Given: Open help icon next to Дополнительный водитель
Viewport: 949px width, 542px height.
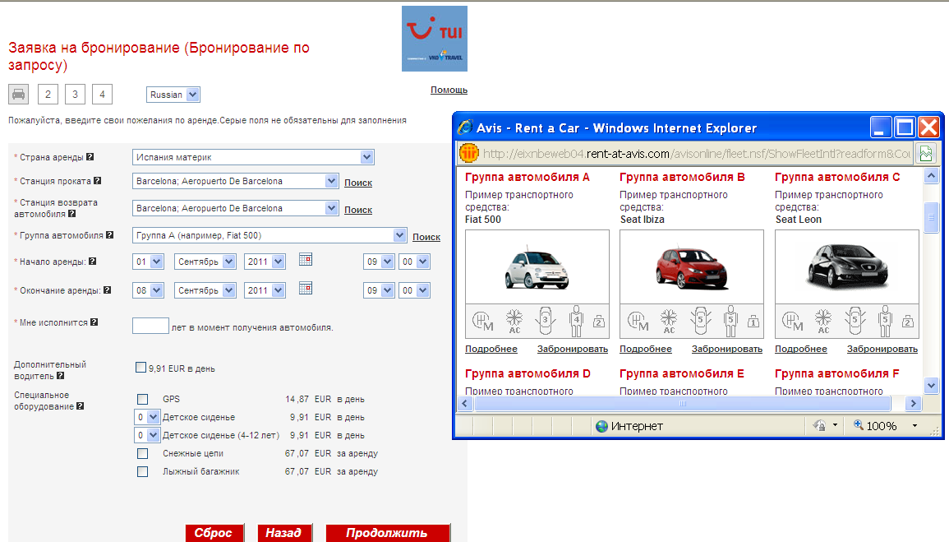Looking at the screenshot, I should [61, 376].
